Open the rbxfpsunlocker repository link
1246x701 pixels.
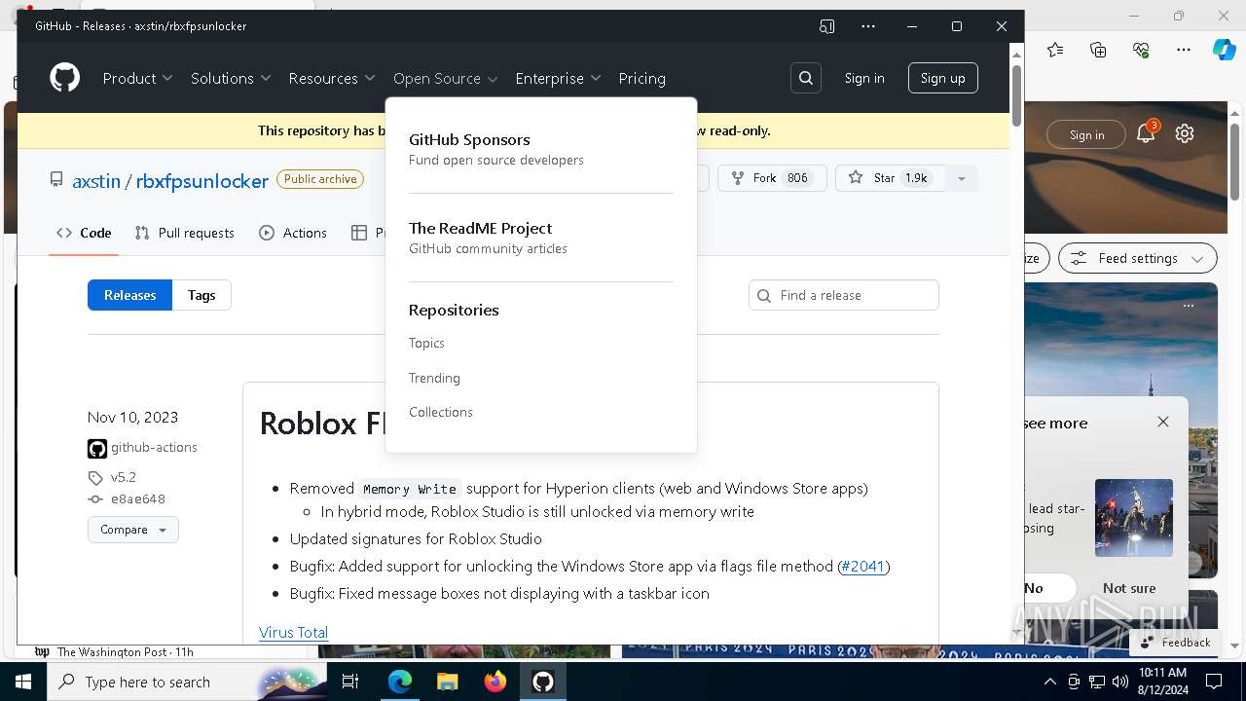(202, 181)
